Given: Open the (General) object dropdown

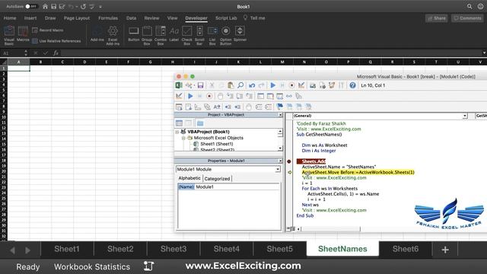Looking at the screenshot, I should pyautogui.click(x=465, y=116).
